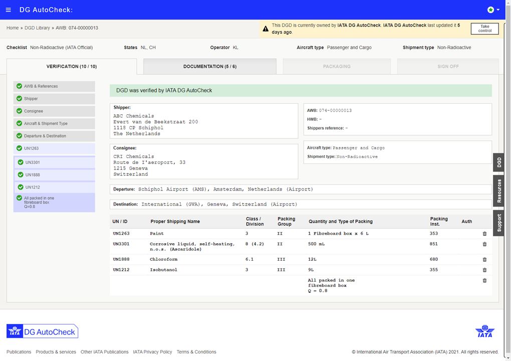Select UN3301 checklist item
Screen dimensions: 511x361
[55, 162]
